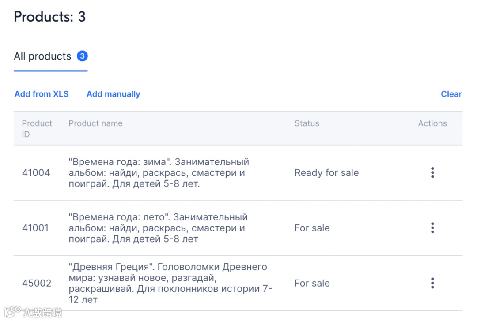Click the Product ID column header
The width and height of the screenshot is (477, 321).
(37, 128)
